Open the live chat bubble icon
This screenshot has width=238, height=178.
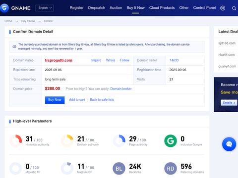point(229,144)
